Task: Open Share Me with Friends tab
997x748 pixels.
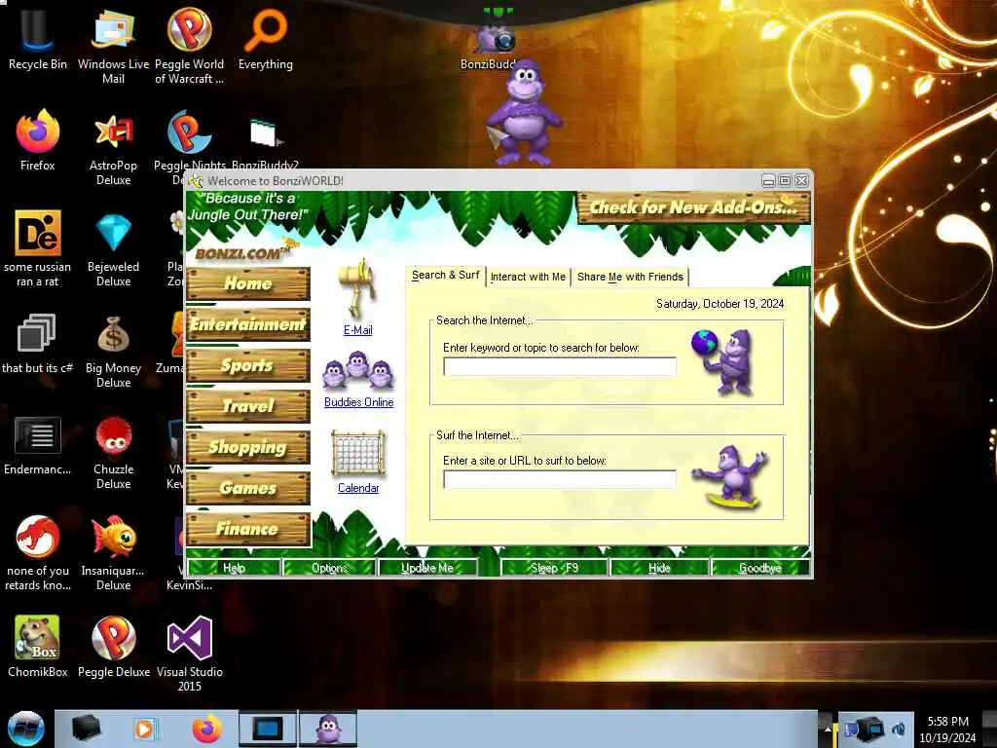Action: (x=630, y=277)
